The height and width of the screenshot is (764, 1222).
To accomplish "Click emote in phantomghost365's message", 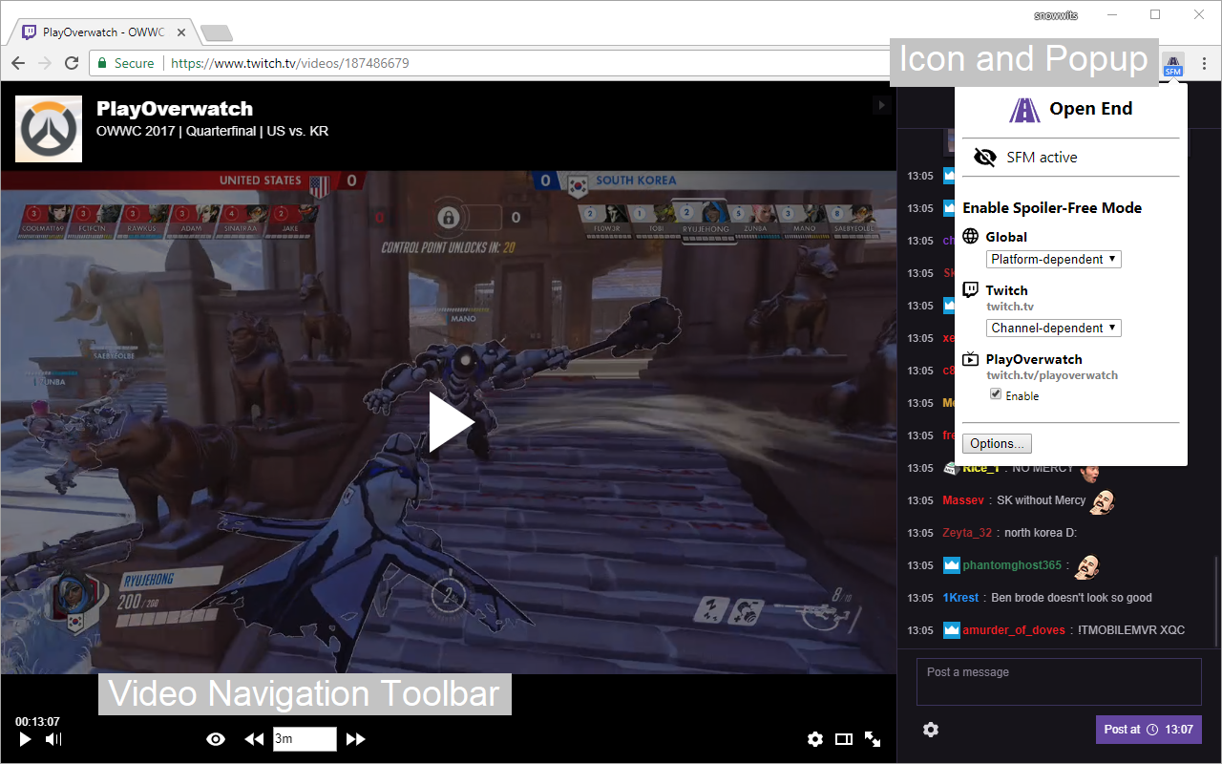I will click(x=1086, y=565).
